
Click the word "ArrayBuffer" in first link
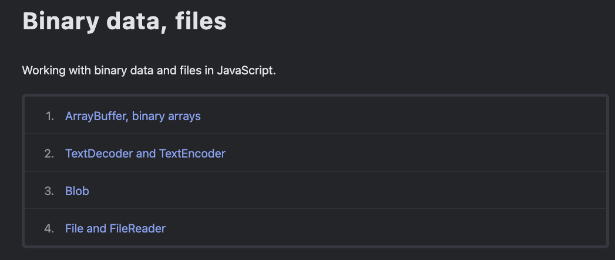[x=96, y=116]
